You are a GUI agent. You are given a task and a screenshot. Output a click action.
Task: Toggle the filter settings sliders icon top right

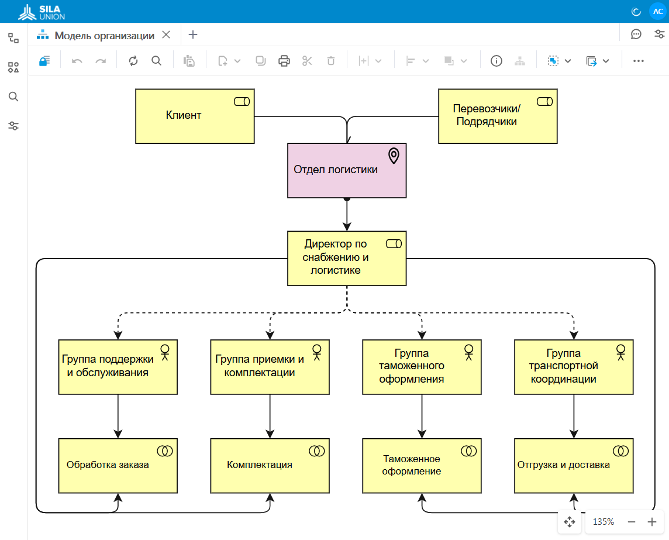660,34
